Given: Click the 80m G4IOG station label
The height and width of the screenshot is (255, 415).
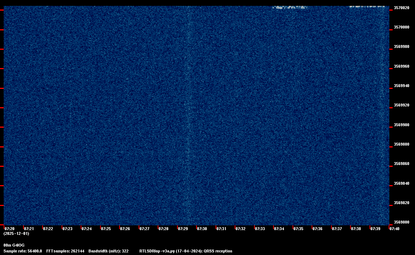Looking at the screenshot, I should pyautogui.click(x=14, y=245).
